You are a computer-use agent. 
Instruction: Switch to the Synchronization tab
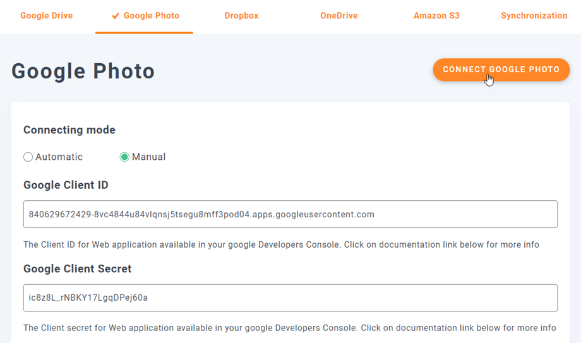click(534, 16)
